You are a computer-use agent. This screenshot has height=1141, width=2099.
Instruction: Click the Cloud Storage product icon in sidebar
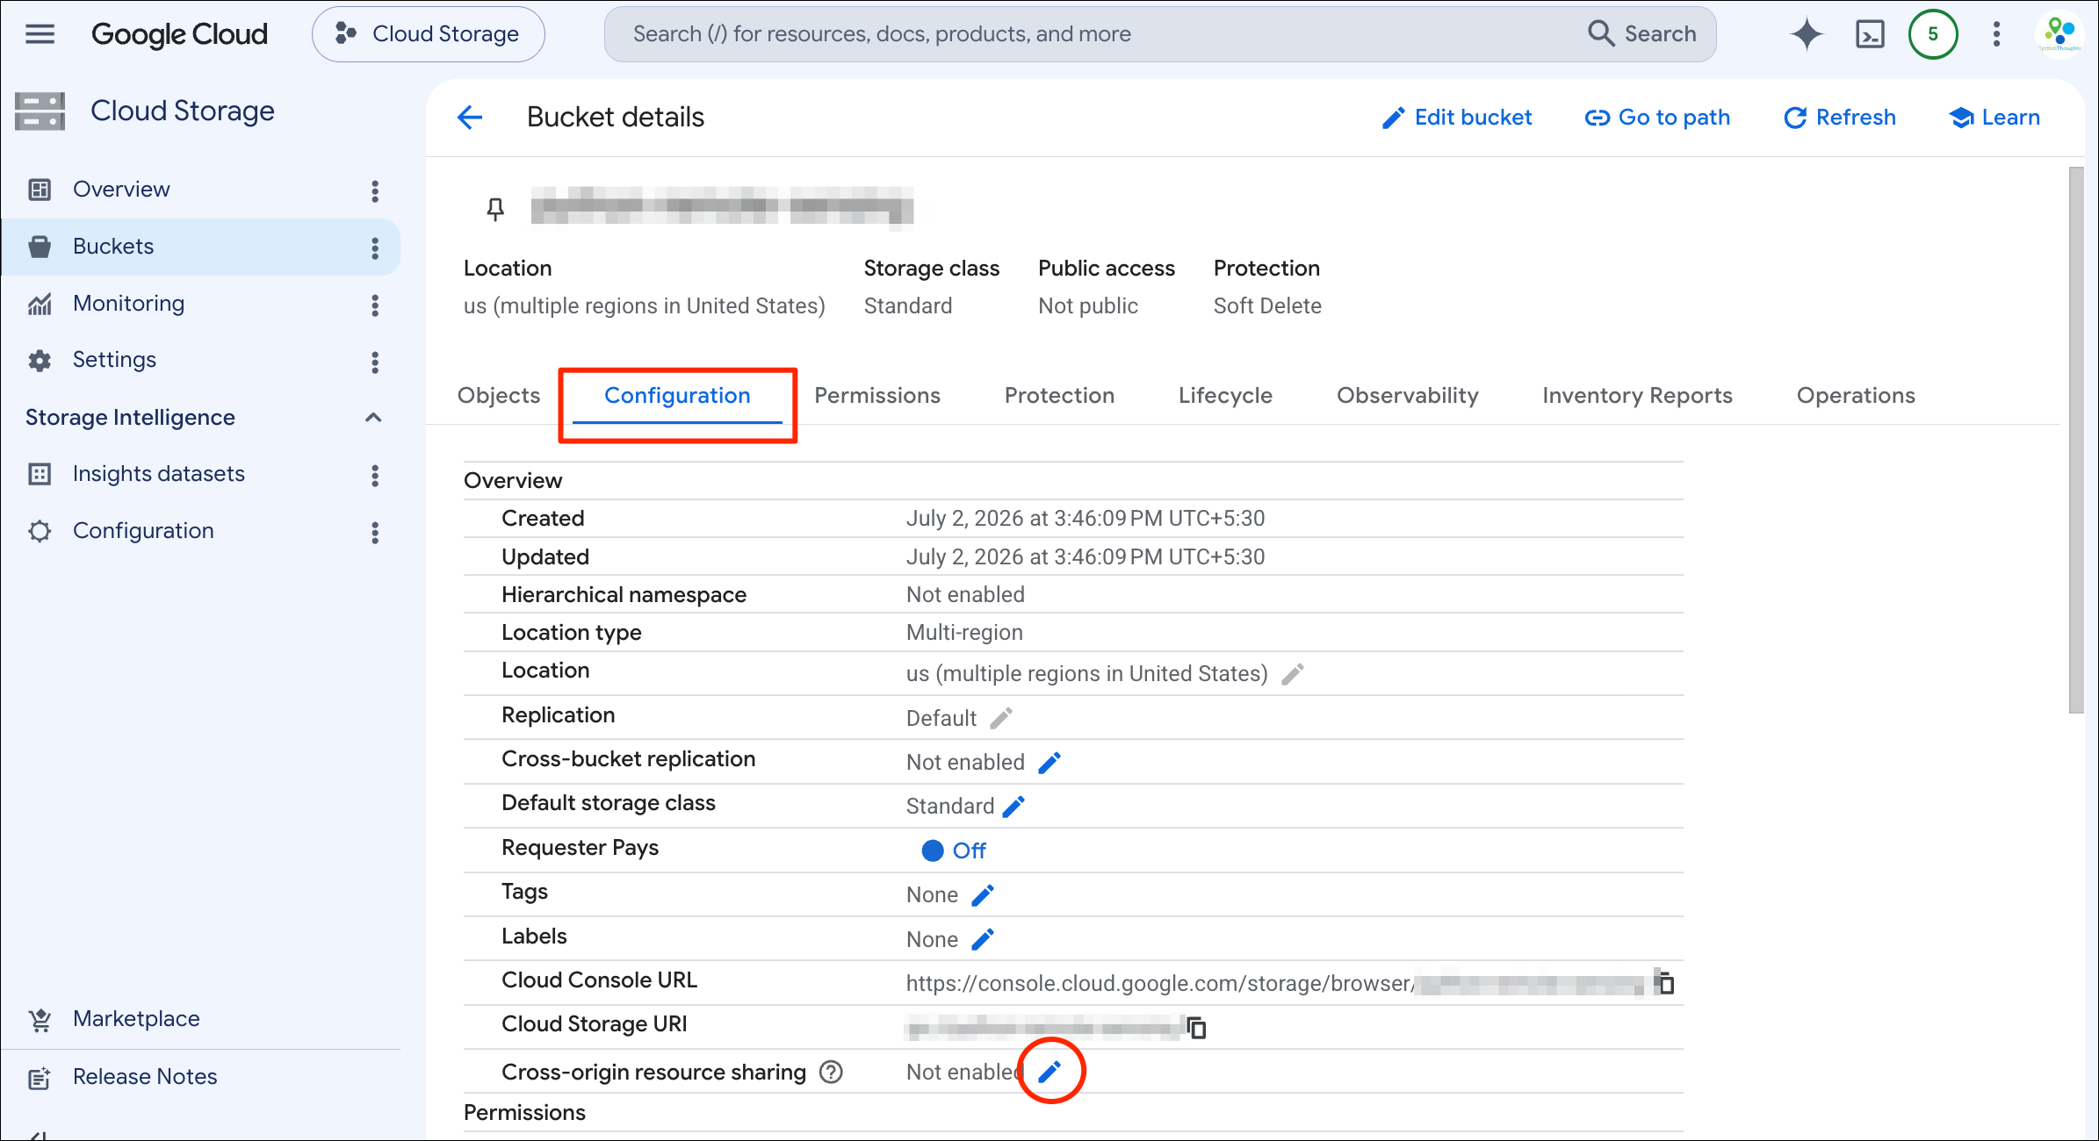(40, 111)
